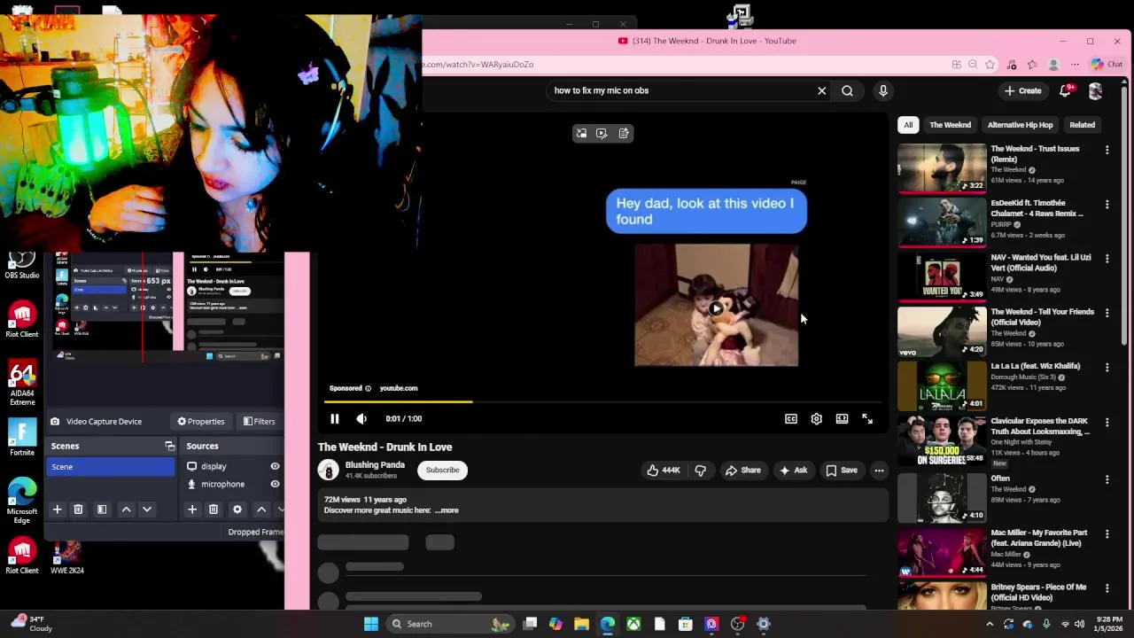Screen dimensions: 1134x638
Task: Pop out the OBS Scenes dock
Action: pyautogui.click(x=170, y=446)
